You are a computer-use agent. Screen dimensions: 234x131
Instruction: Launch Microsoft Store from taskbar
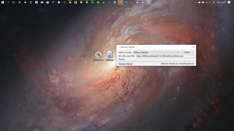[x=47, y=2]
